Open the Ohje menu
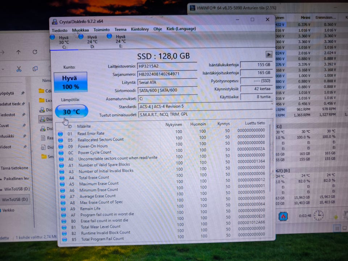 pyautogui.click(x=158, y=29)
